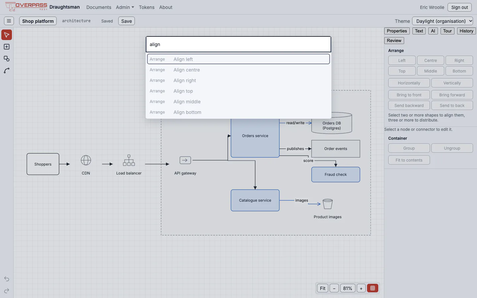Switch to the Text tab
This screenshot has height=298, width=477.
point(419,31)
